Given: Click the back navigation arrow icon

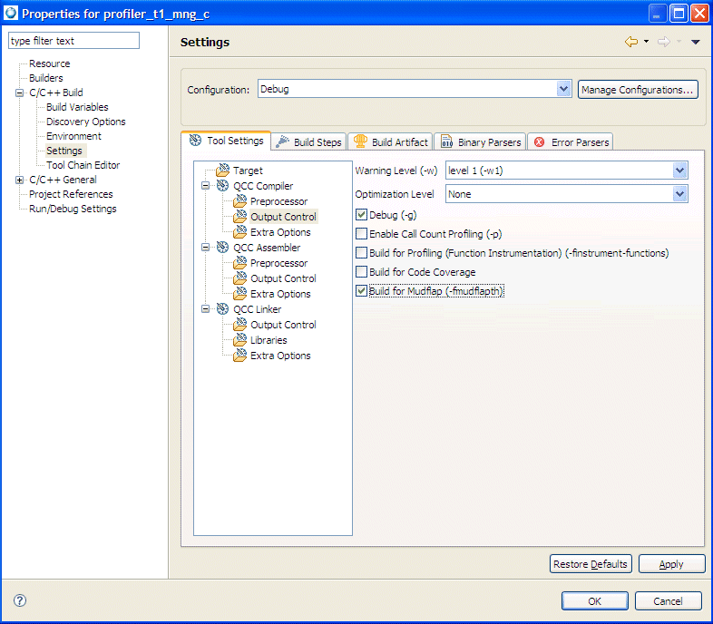Looking at the screenshot, I should (631, 42).
